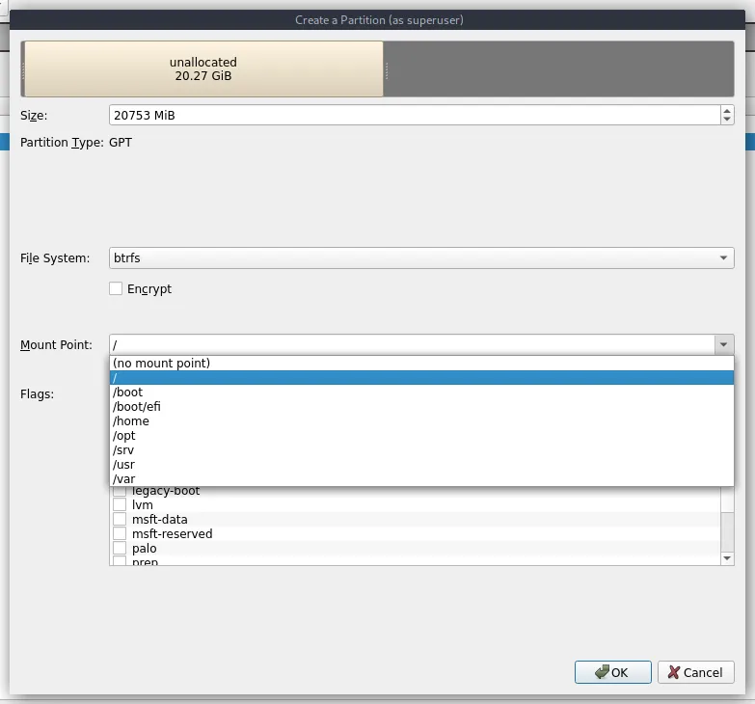Viewport: 755px width, 704px height.
Task: Click the unallocated 20.27 GiB partition block
Action: (x=203, y=68)
